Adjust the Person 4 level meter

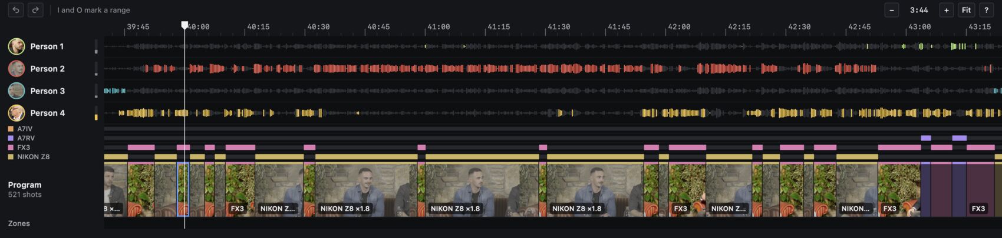(x=96, y=113)
